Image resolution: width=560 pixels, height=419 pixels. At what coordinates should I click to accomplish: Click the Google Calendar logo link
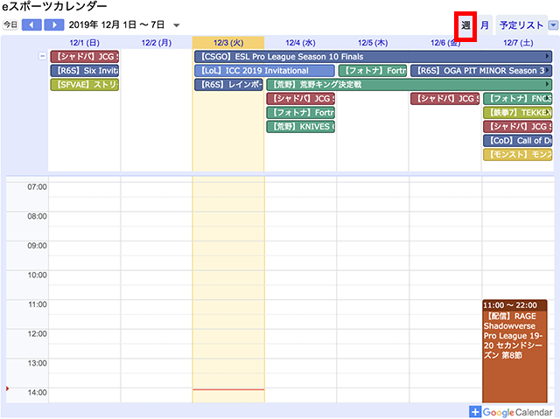[517, 412]
